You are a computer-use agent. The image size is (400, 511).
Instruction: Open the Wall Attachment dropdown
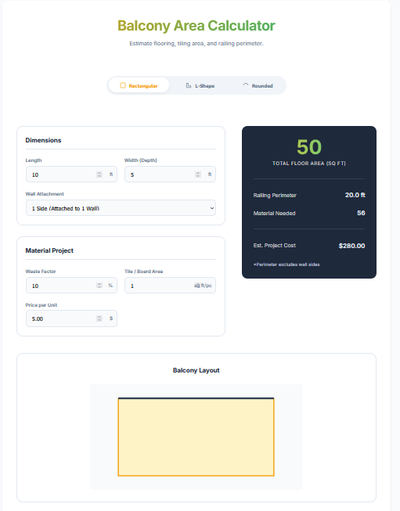(121, 208)
